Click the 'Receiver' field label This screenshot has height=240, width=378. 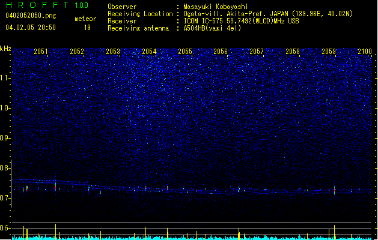122,21
